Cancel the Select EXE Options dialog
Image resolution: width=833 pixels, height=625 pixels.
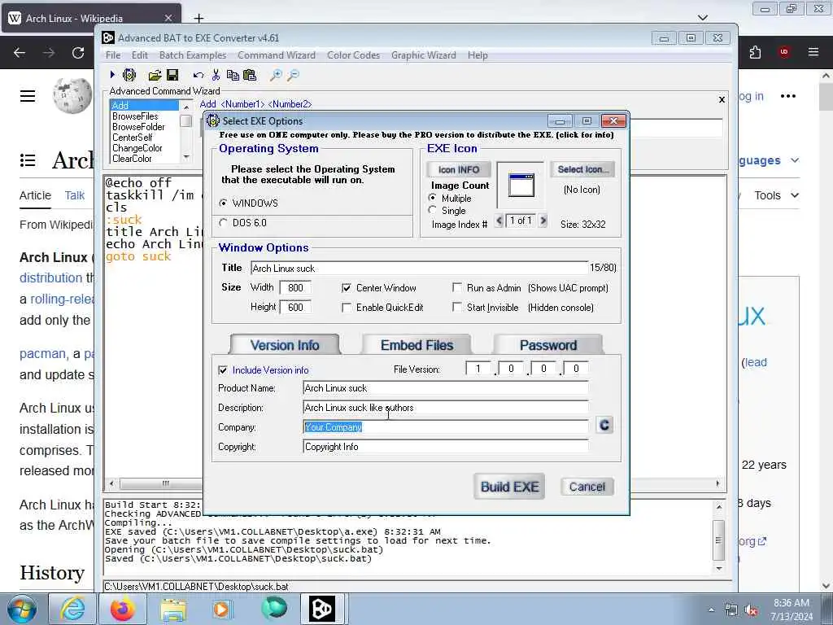point(587,487)
